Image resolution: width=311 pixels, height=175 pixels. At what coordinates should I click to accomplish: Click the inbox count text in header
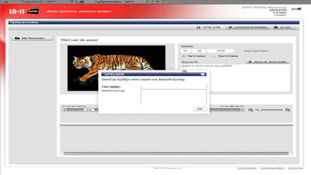click(x=280, y=13)
